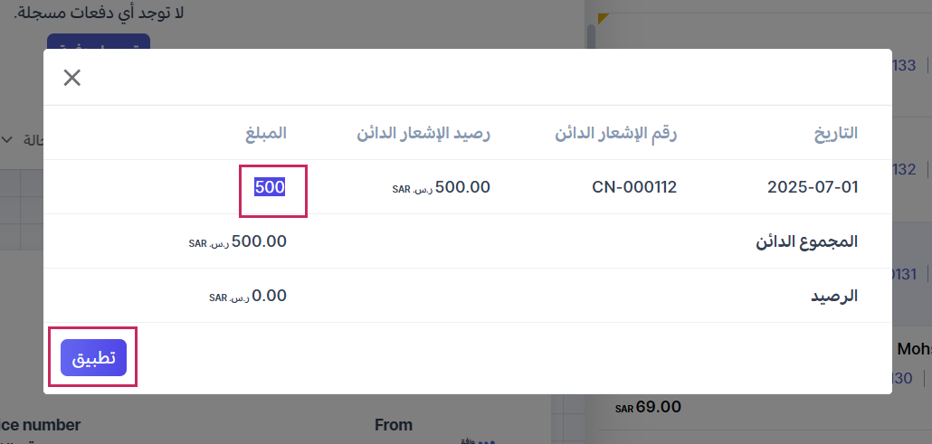Click the remaining balance 0.00 SAR value
This screenshot has height=444, width=932.
268,297
